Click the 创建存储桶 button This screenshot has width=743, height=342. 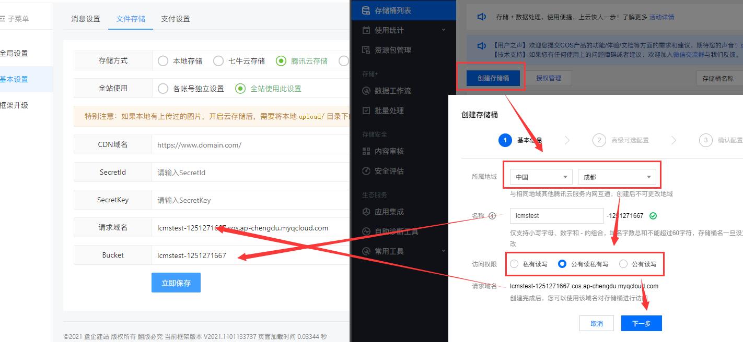(x=493, y=78)
